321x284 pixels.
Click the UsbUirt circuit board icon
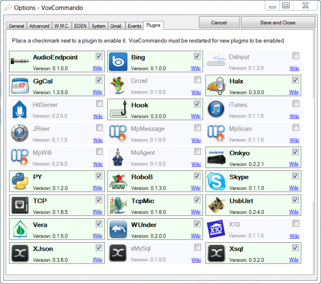pos(216,205)
